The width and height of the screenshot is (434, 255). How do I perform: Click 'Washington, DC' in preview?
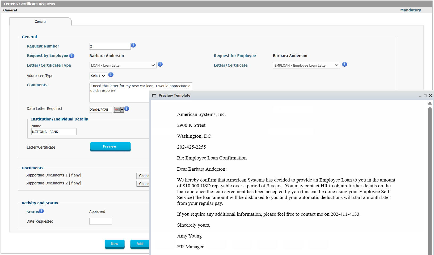pos(194,136)
